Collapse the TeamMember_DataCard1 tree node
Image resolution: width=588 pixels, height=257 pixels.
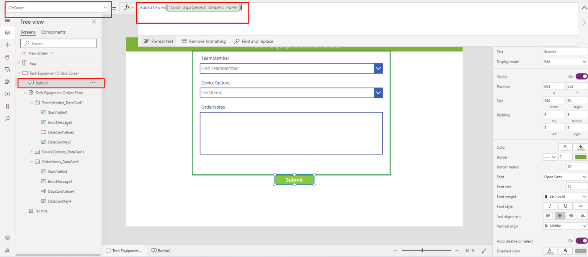pyautogui.click(x=31, y=103)
